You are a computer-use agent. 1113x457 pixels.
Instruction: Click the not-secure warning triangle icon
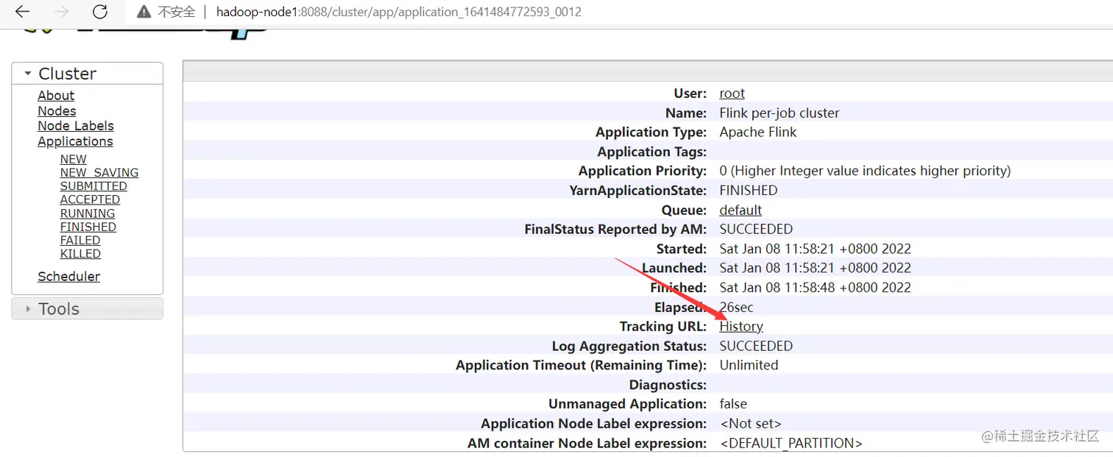pos(144,12)
